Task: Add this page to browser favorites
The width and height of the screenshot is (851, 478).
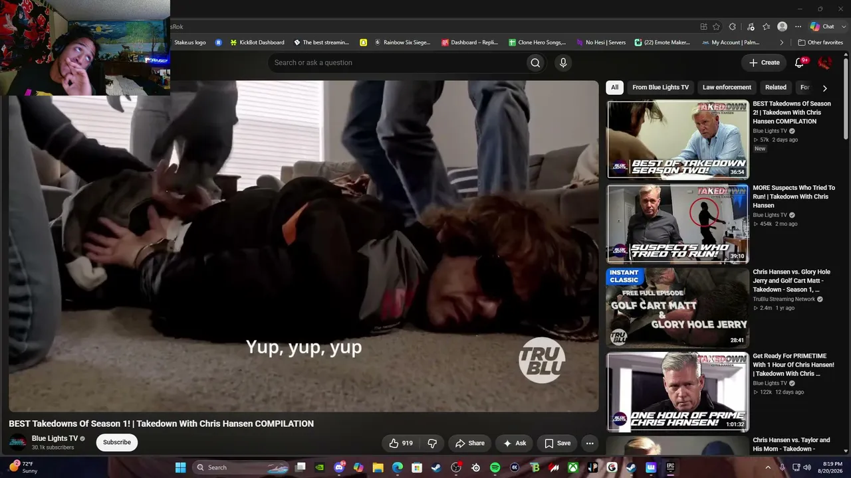Action: pos(716,27)
